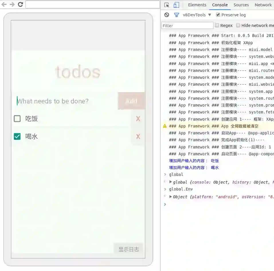Click the 启动页面 @app-compon log line
The image size is (274, 271).
(221, 154)
